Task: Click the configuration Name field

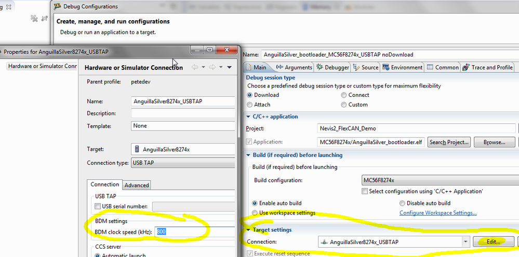Action: pyautogui.click(x=390, y=54)
